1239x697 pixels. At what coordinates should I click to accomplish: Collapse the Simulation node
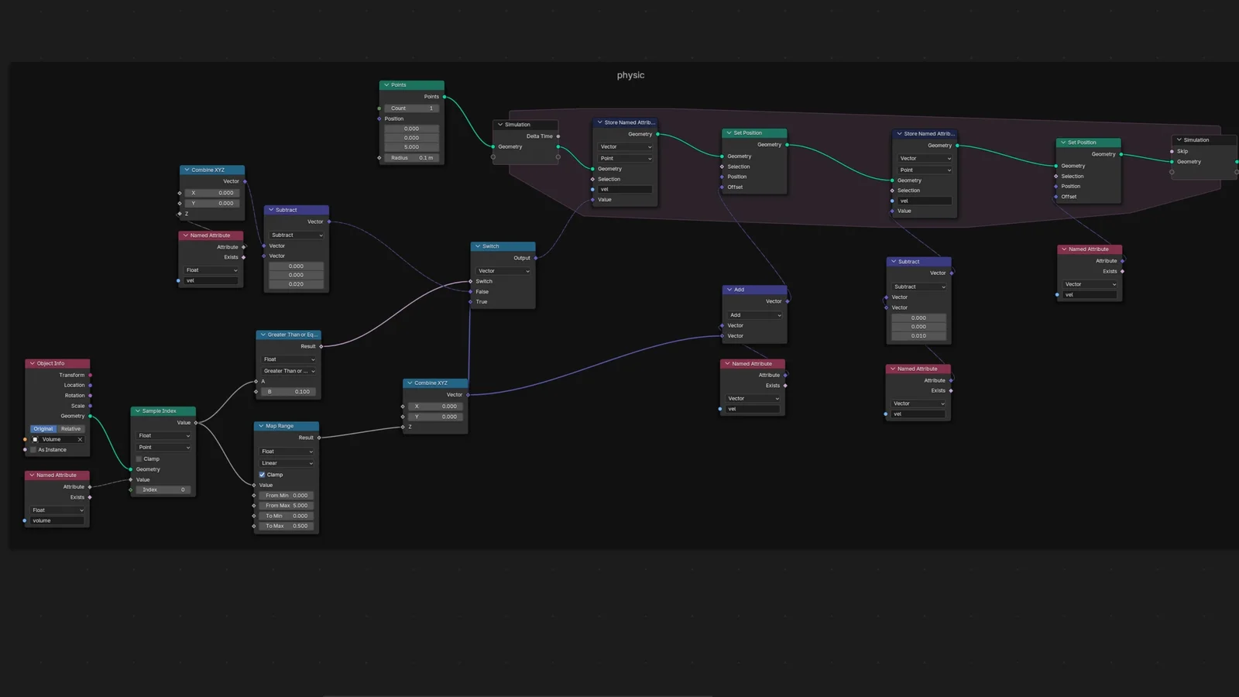pos(499,125)
